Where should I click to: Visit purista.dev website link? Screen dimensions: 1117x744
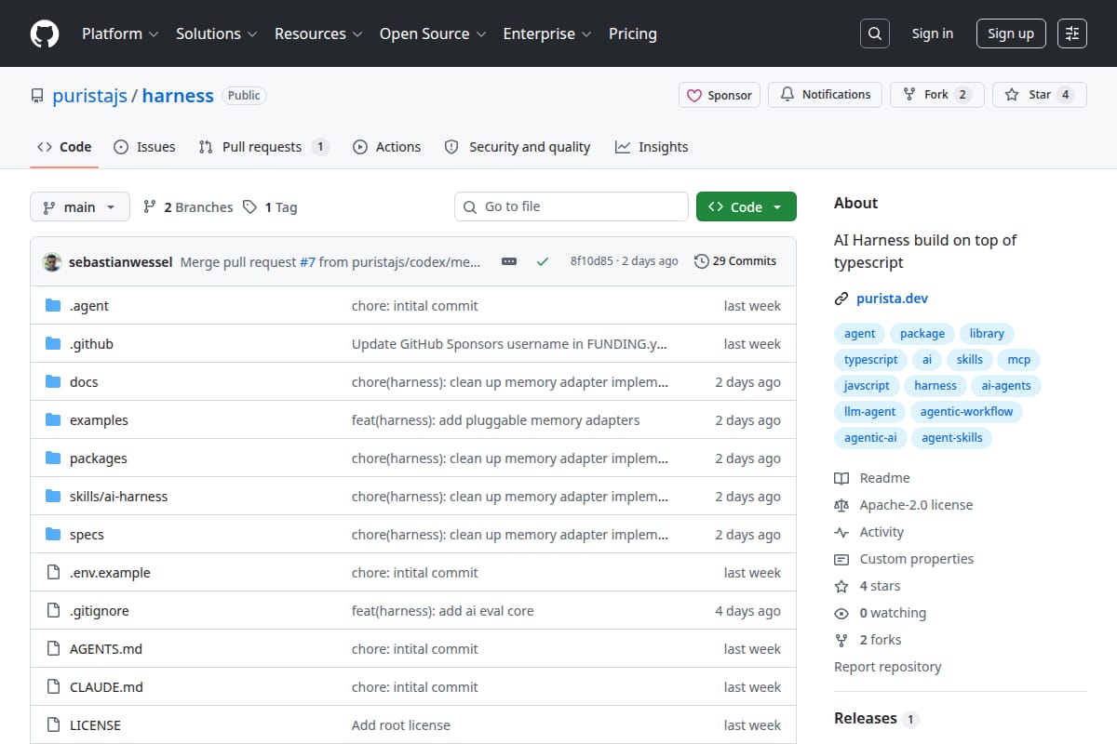click(892, 299)
